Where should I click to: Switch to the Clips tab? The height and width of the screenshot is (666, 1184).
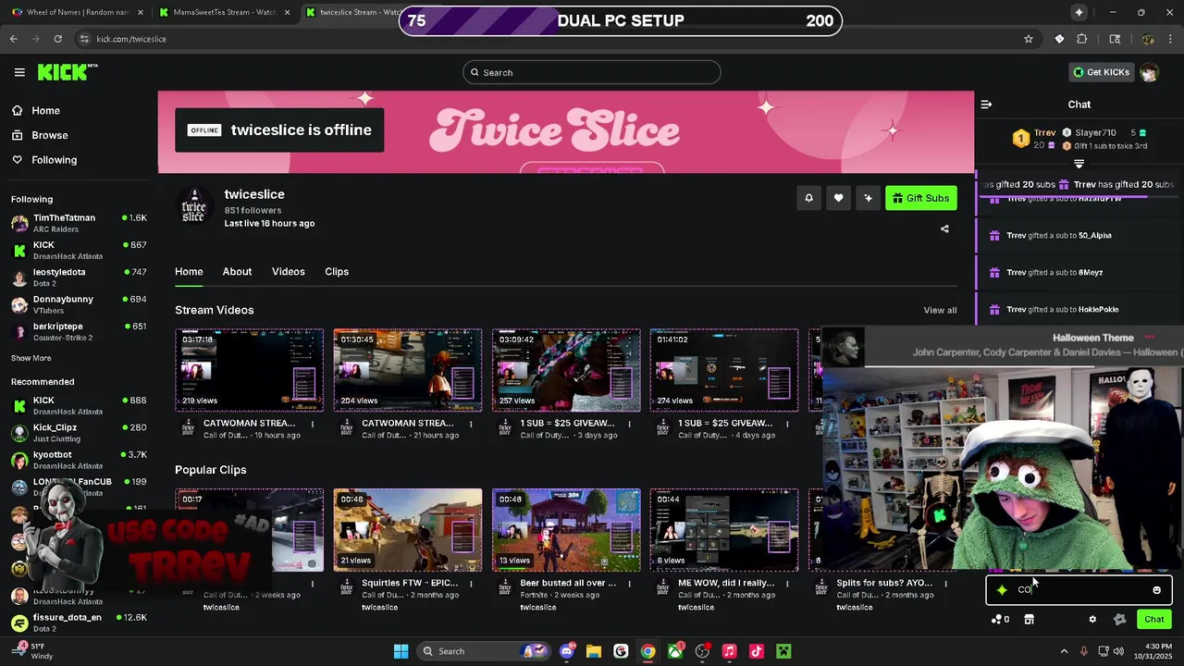point(337,271)
